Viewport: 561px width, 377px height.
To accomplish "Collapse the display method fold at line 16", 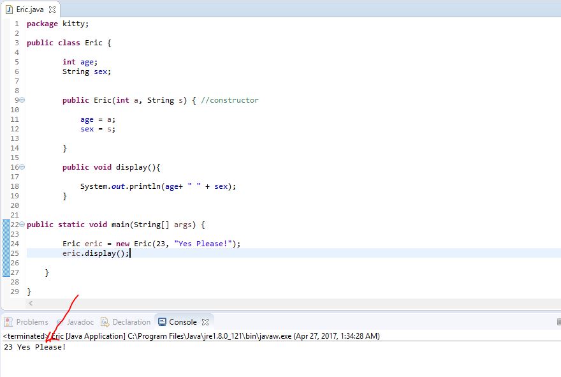I will point(22,167).
